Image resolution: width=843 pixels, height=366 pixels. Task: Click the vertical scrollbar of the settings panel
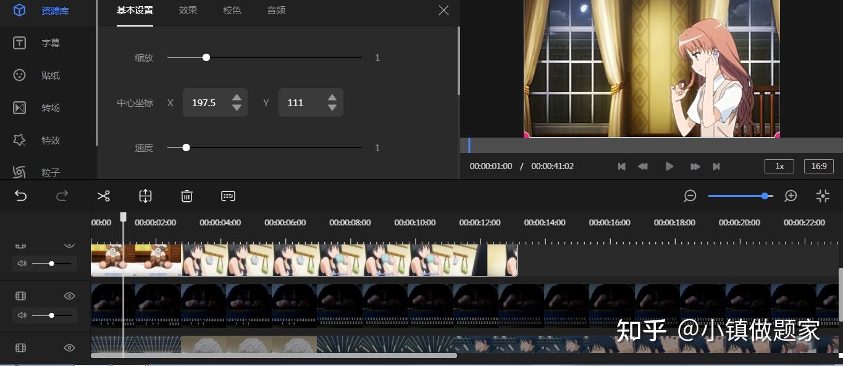458,60
